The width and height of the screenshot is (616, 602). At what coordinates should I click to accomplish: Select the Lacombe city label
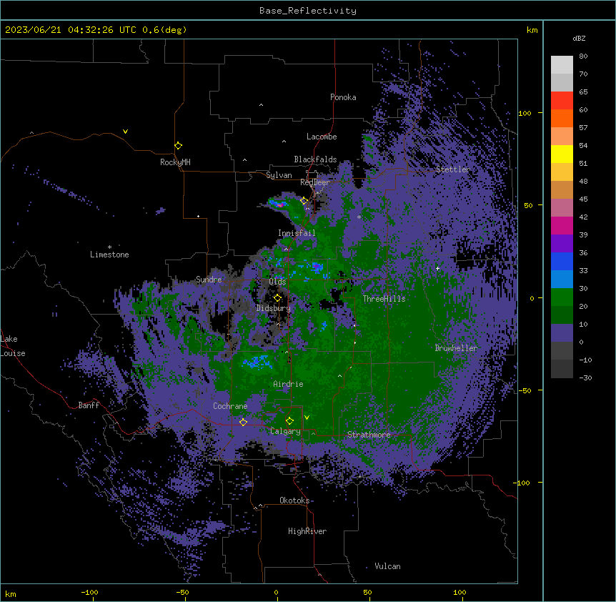pos(322,137)
